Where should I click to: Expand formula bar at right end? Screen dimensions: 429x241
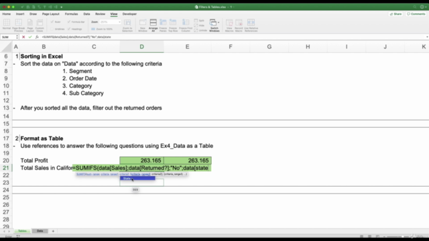[x=427, y=37]
